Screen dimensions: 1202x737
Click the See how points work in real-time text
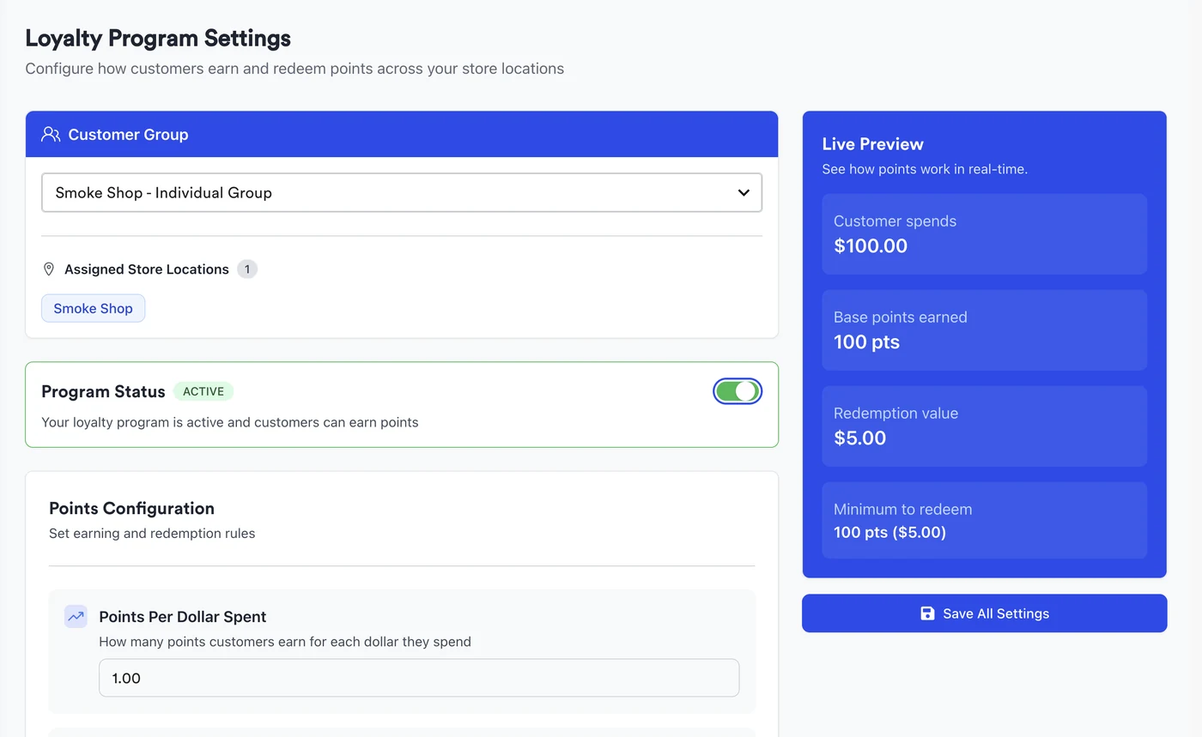click(x=925, y=169)
